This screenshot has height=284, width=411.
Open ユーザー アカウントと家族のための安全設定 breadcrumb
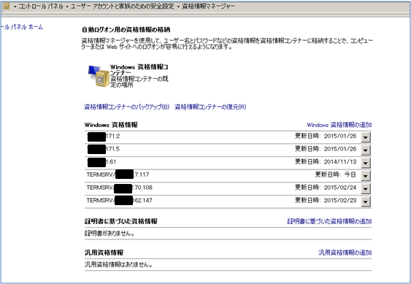123,7
